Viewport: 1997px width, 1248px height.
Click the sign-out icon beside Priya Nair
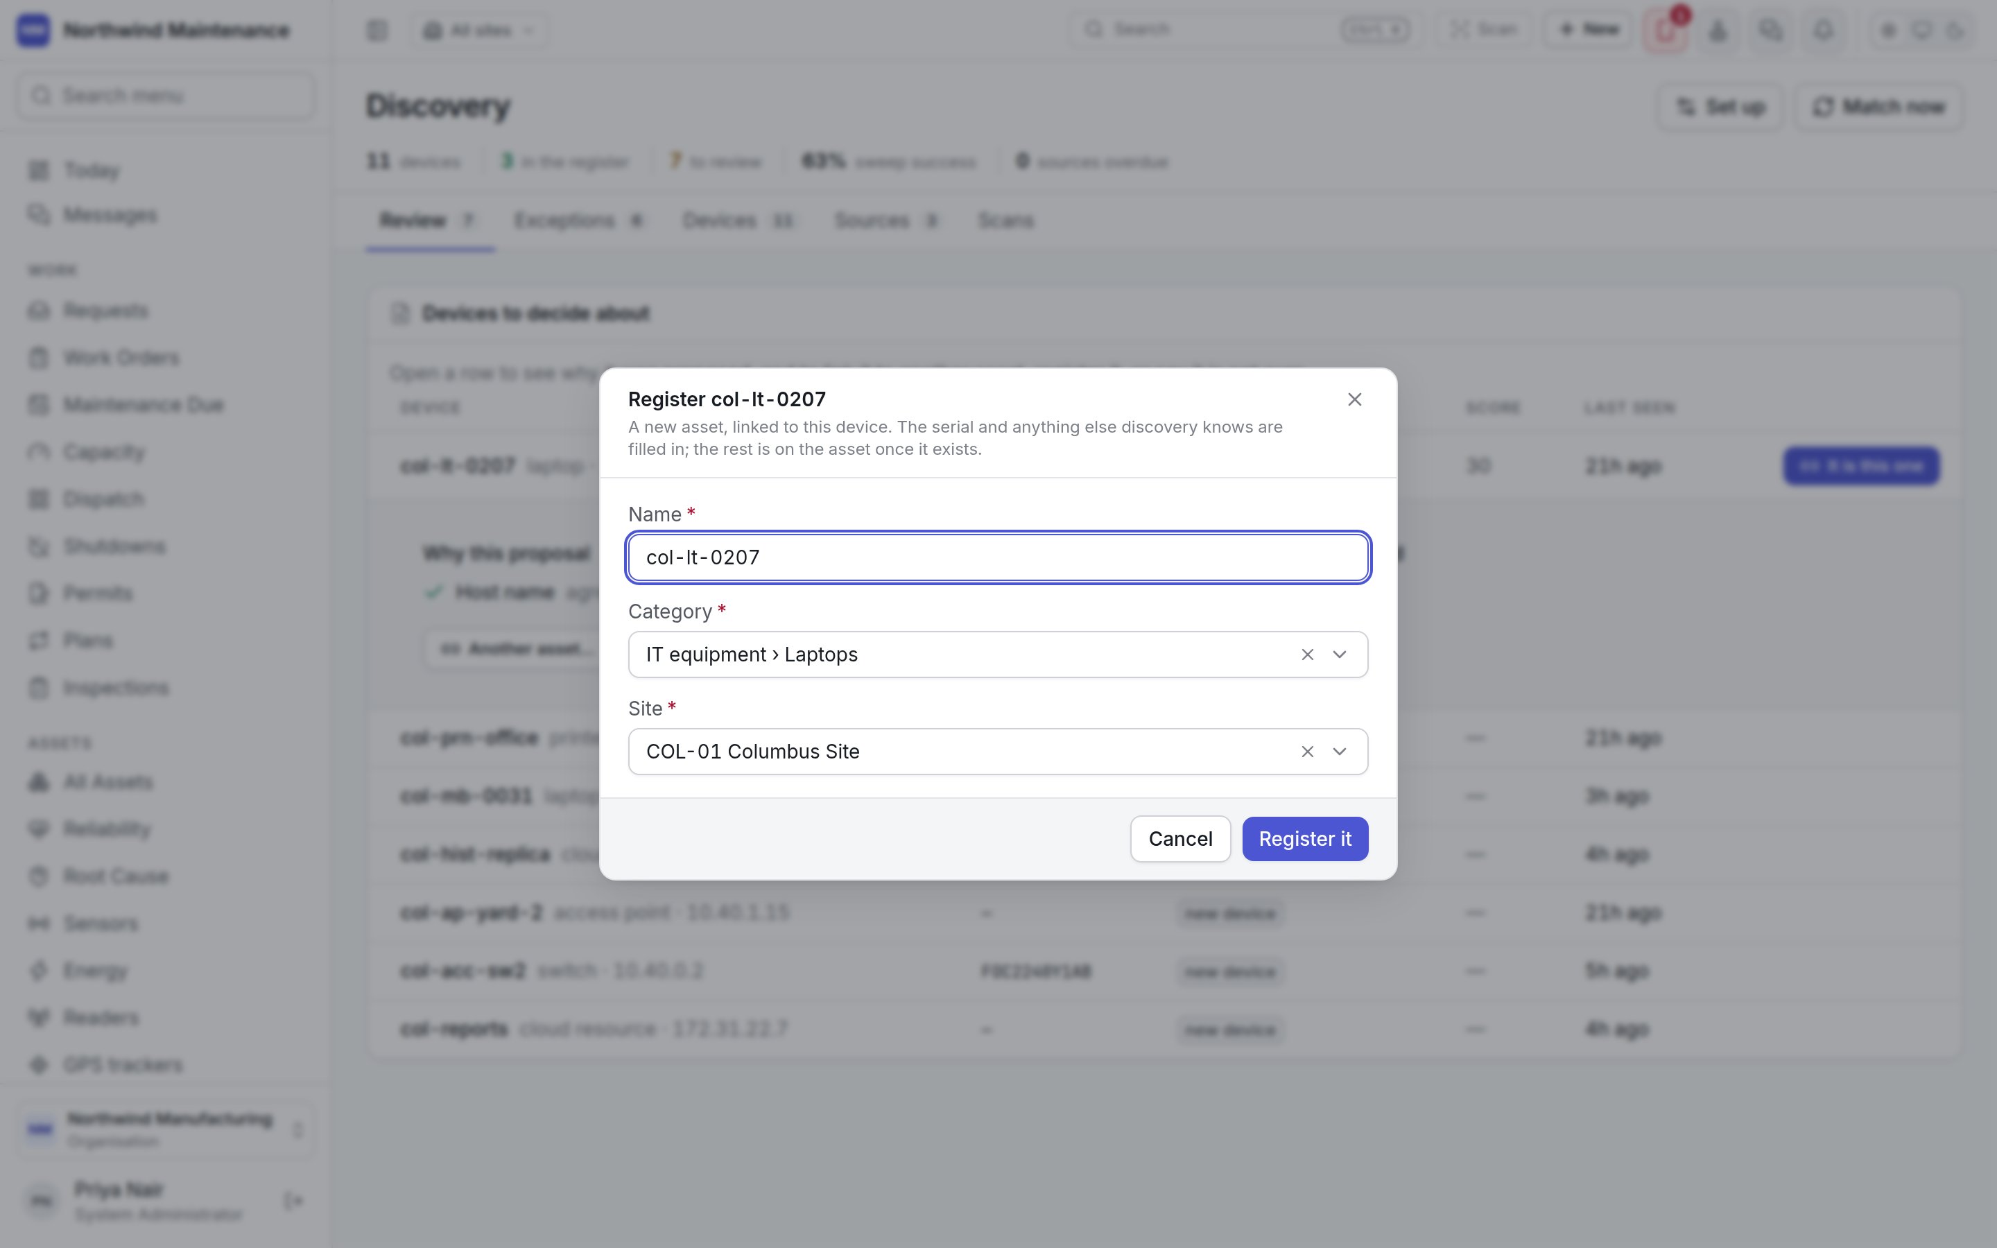pyautogui.click(x=293, y=1201)
